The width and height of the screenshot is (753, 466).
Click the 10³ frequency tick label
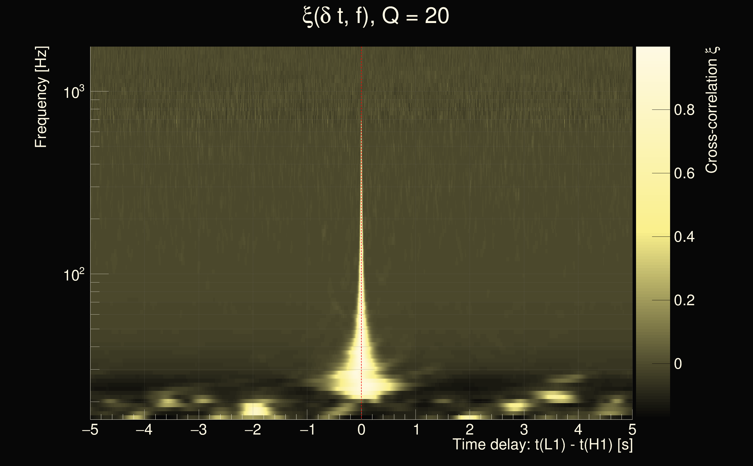point(73,92)
